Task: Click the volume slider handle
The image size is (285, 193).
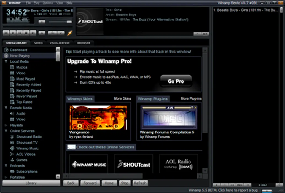Action: (x=69, y=22)
